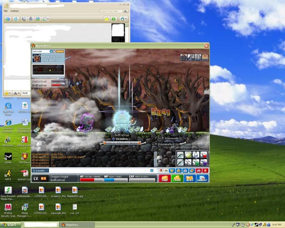Image resolution: width=285 pixels, height=228 pixels.
Task: Click the red sneaker-icon button in MapleStory
Action: [199, 171]
